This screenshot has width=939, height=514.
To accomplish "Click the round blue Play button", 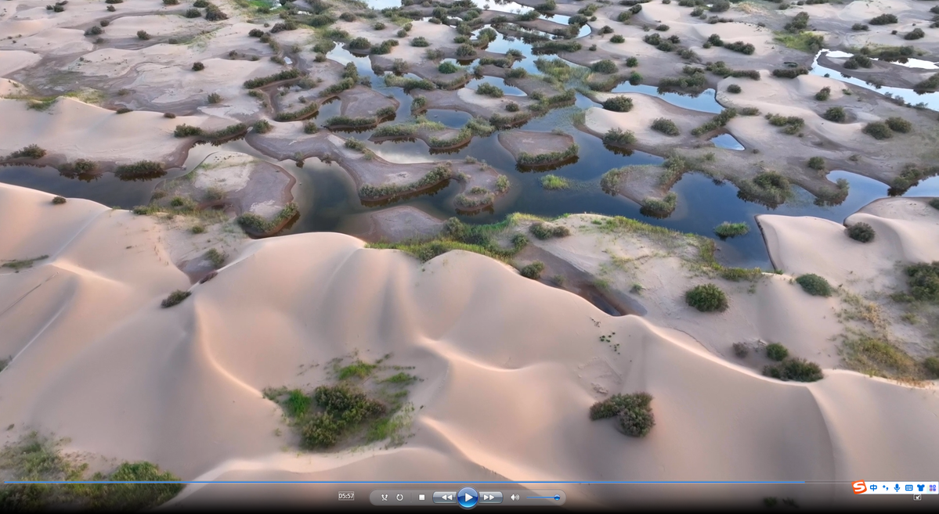I will (x=468, y=497).
